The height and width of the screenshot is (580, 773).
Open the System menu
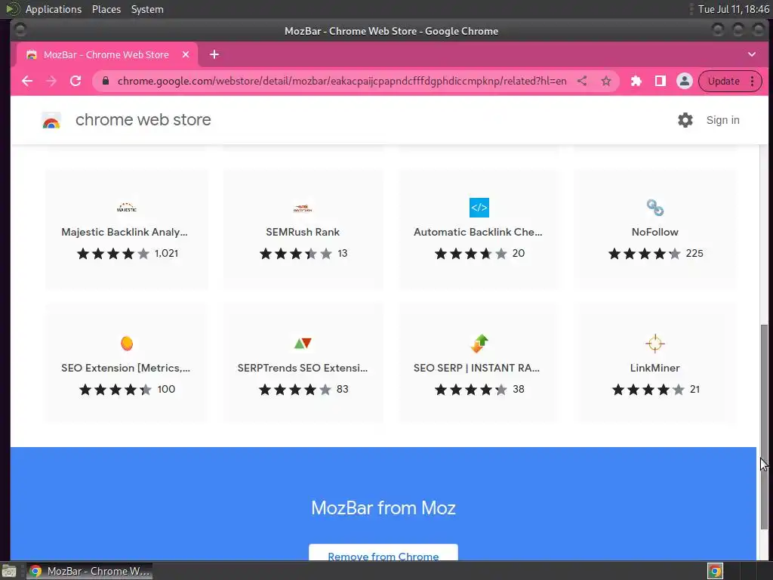click(x=147, y=9)
